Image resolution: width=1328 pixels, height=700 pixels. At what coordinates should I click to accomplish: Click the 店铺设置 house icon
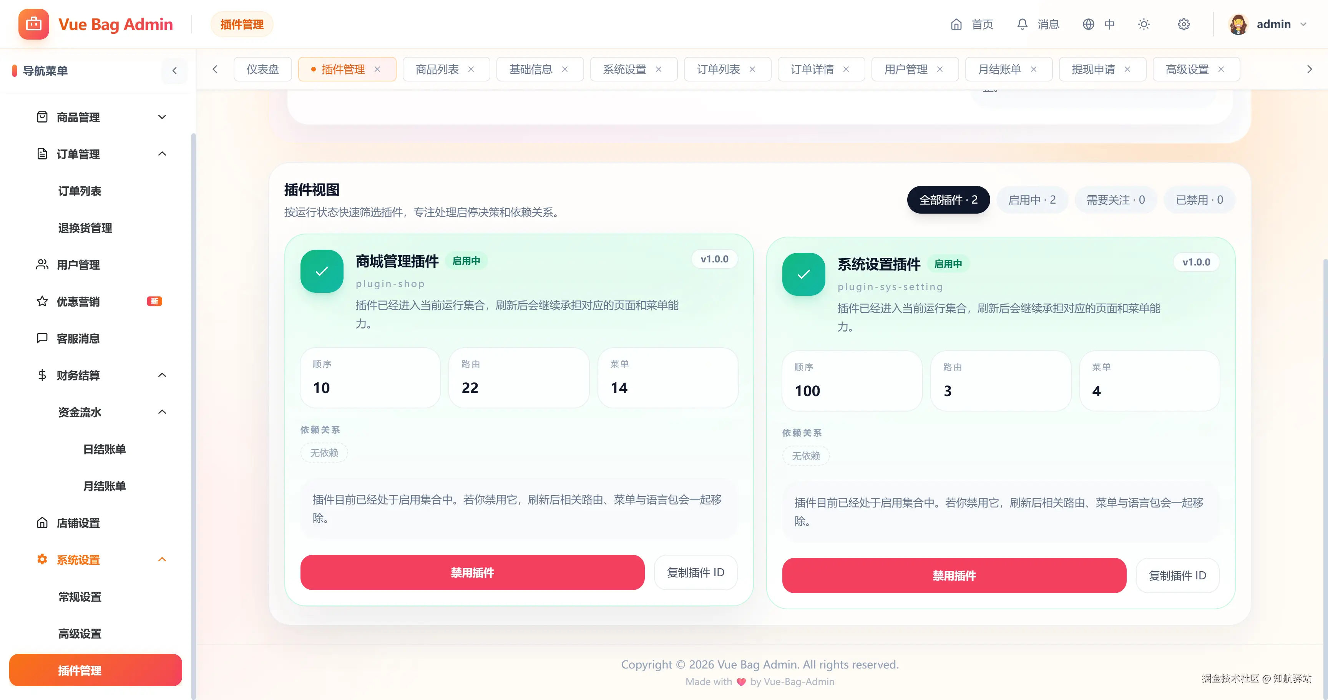(42, 523)
